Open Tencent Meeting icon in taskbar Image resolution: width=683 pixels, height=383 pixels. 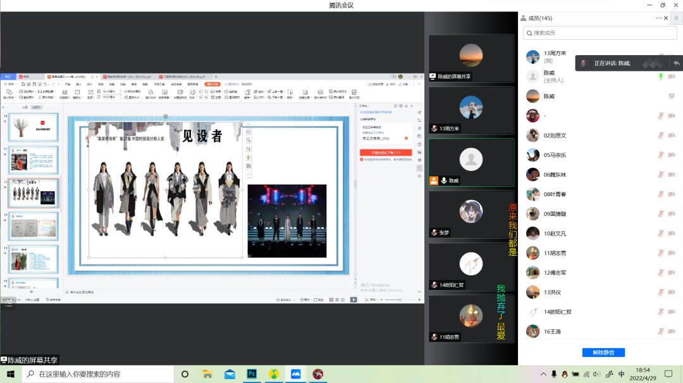[295, 374]
